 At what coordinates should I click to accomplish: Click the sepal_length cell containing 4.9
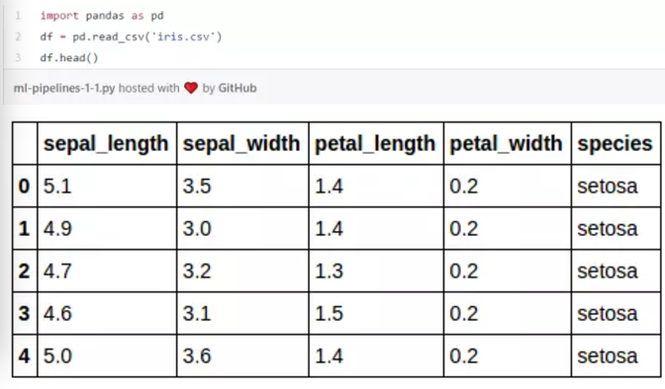point(107,228)
